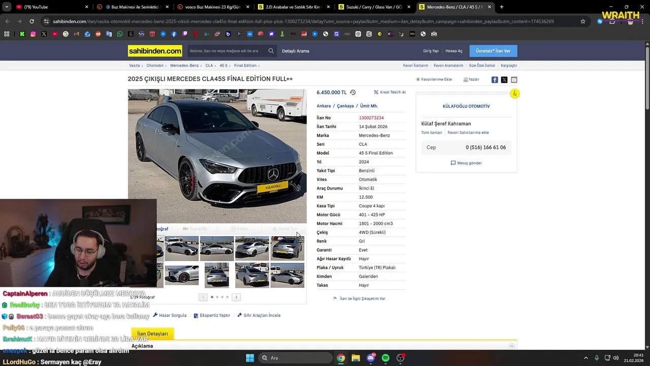Click the Windows Start button
Viewport: 650px width, 366px height.
click(250, 358)
